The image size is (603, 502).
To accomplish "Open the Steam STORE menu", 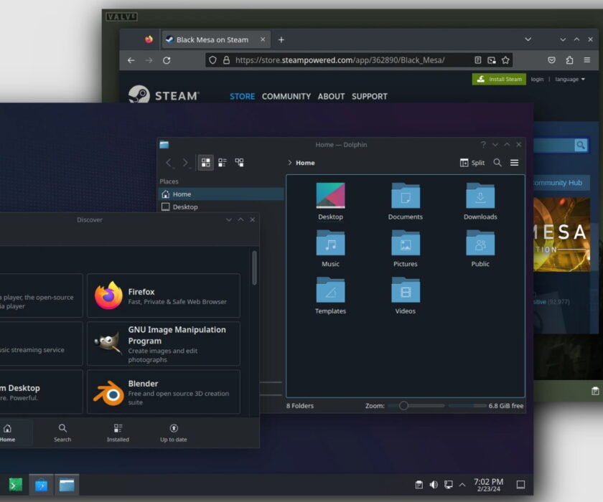I will 243,96.
